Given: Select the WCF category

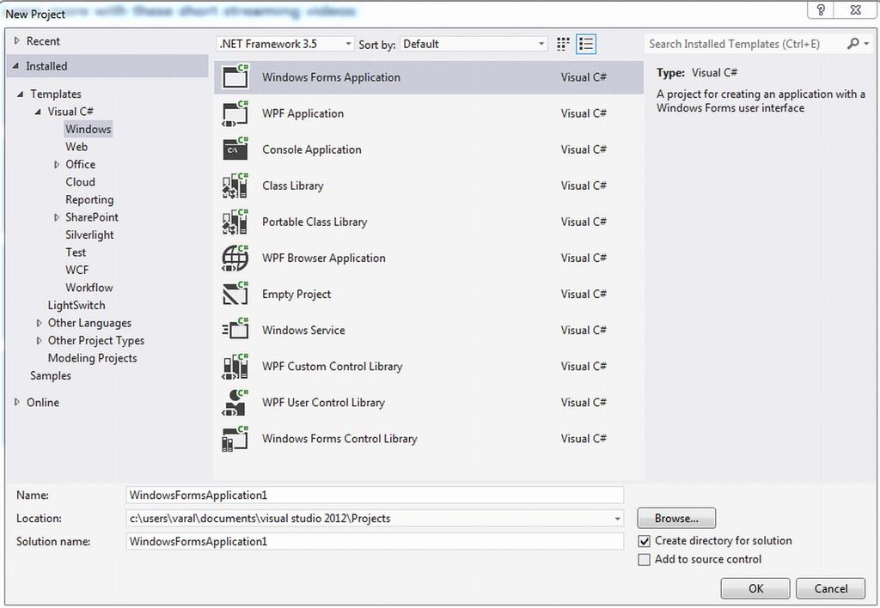Looking at the screenshot, I should (x=76, y=270).
